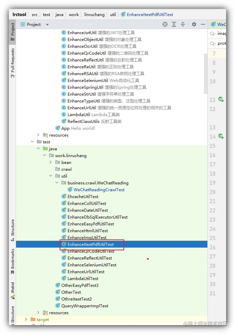Select the EnhanceRSAUtil class

point(103,73)
